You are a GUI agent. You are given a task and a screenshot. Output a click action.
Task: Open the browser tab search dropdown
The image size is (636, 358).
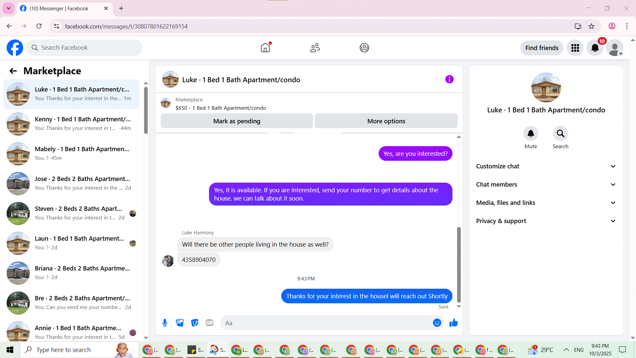pyautogui.click(x=9, y=8)
